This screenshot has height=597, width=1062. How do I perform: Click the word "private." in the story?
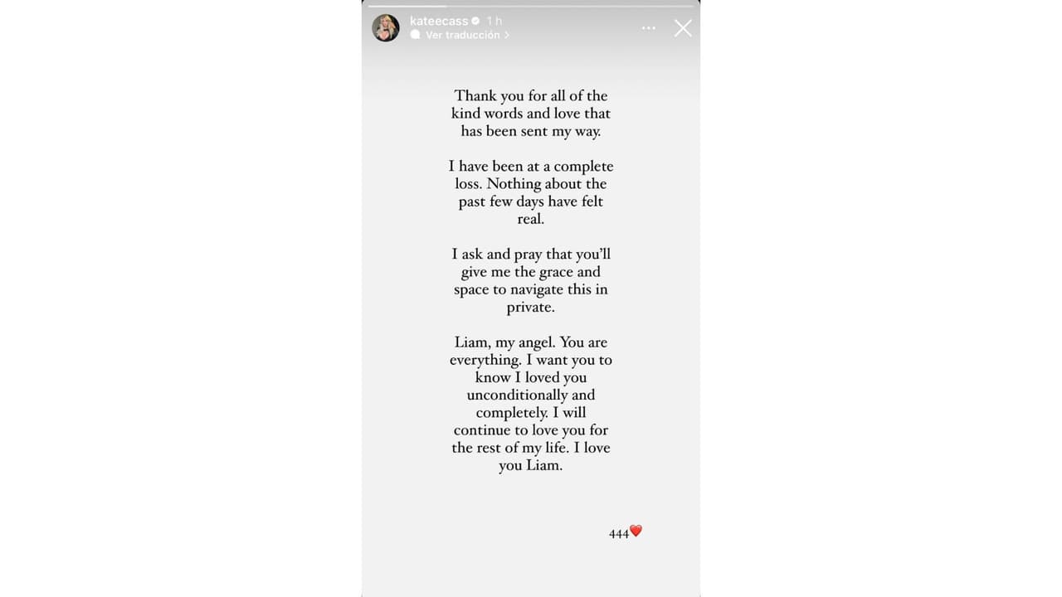click(531, 308)
